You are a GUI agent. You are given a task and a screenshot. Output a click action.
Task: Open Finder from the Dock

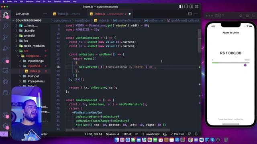tap(117, 140)
